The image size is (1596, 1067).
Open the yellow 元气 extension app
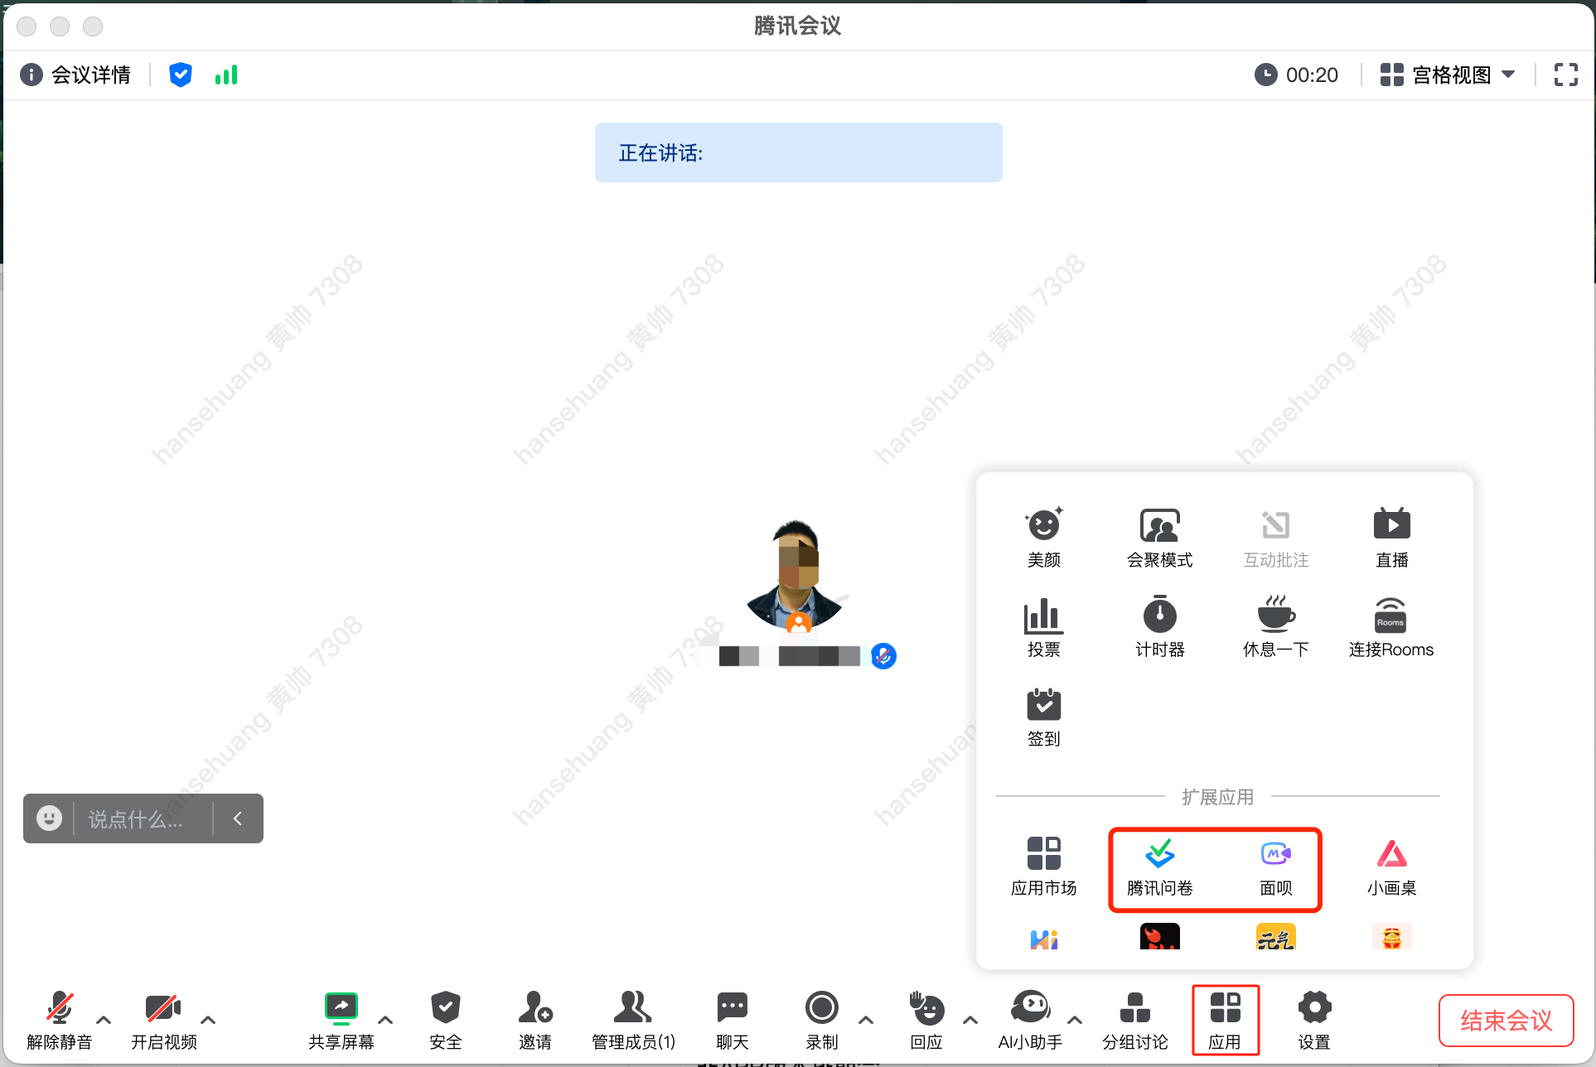tap(1275, 937)
